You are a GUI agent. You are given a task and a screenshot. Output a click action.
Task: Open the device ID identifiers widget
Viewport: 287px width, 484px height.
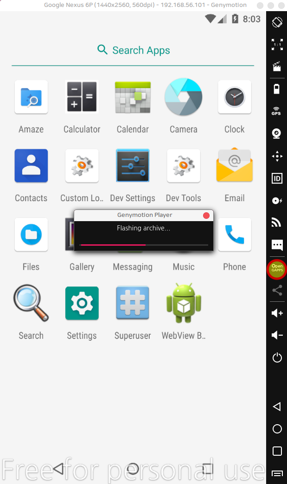pyautogui.click(x=277, y=178)
